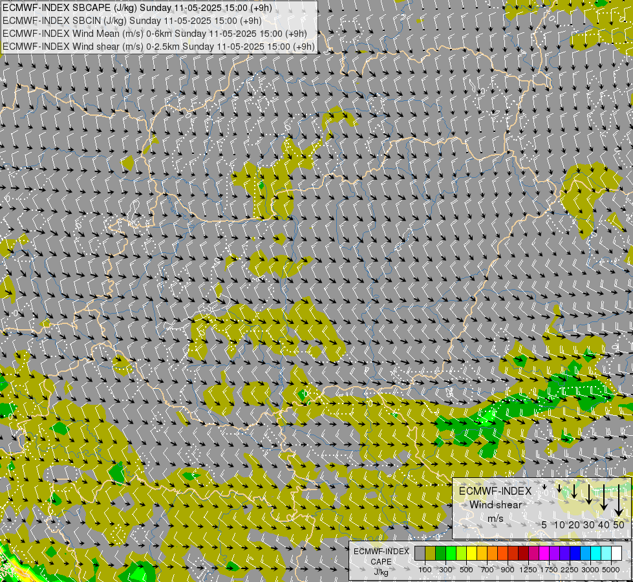Select the pure blue CAPE legend swatch

(575, 554)
